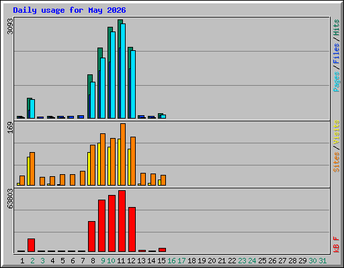
Task: Click the Pages legend label
Action: (337, 82)
